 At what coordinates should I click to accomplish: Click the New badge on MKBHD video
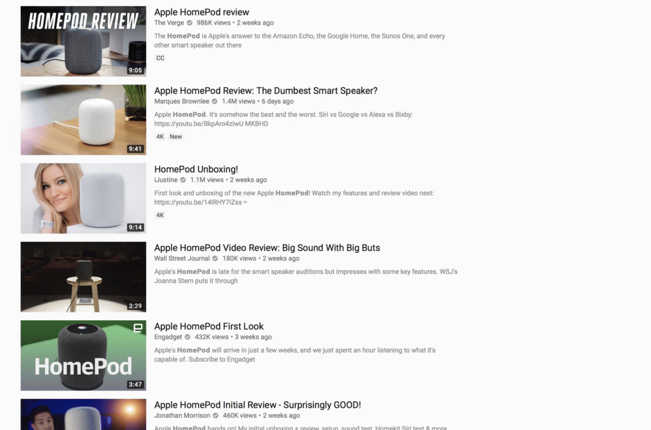click(x=175, y=137)
